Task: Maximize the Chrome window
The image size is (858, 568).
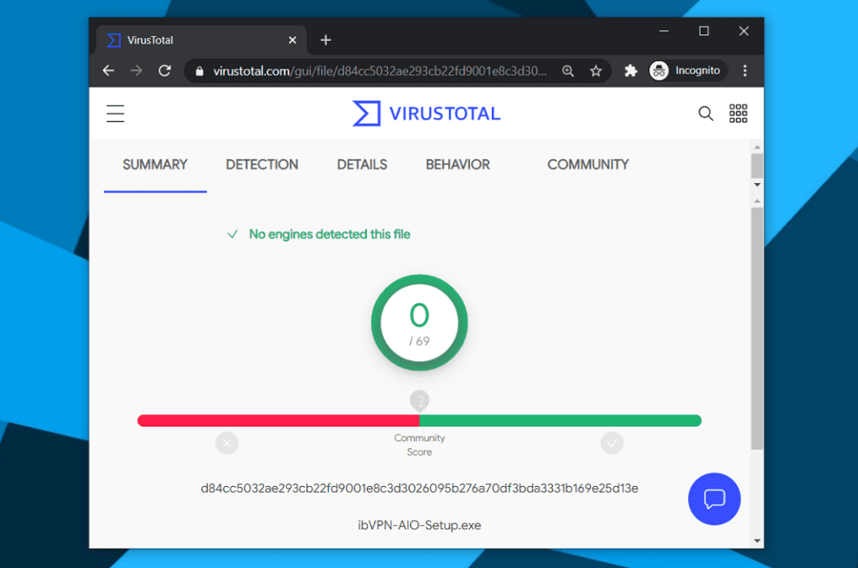Action: (704, 31)
